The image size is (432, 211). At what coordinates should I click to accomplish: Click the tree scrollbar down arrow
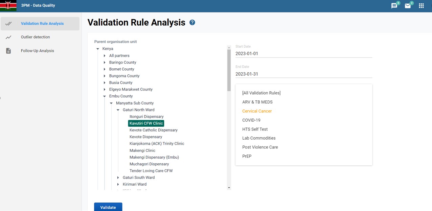(x=229, y=188)
